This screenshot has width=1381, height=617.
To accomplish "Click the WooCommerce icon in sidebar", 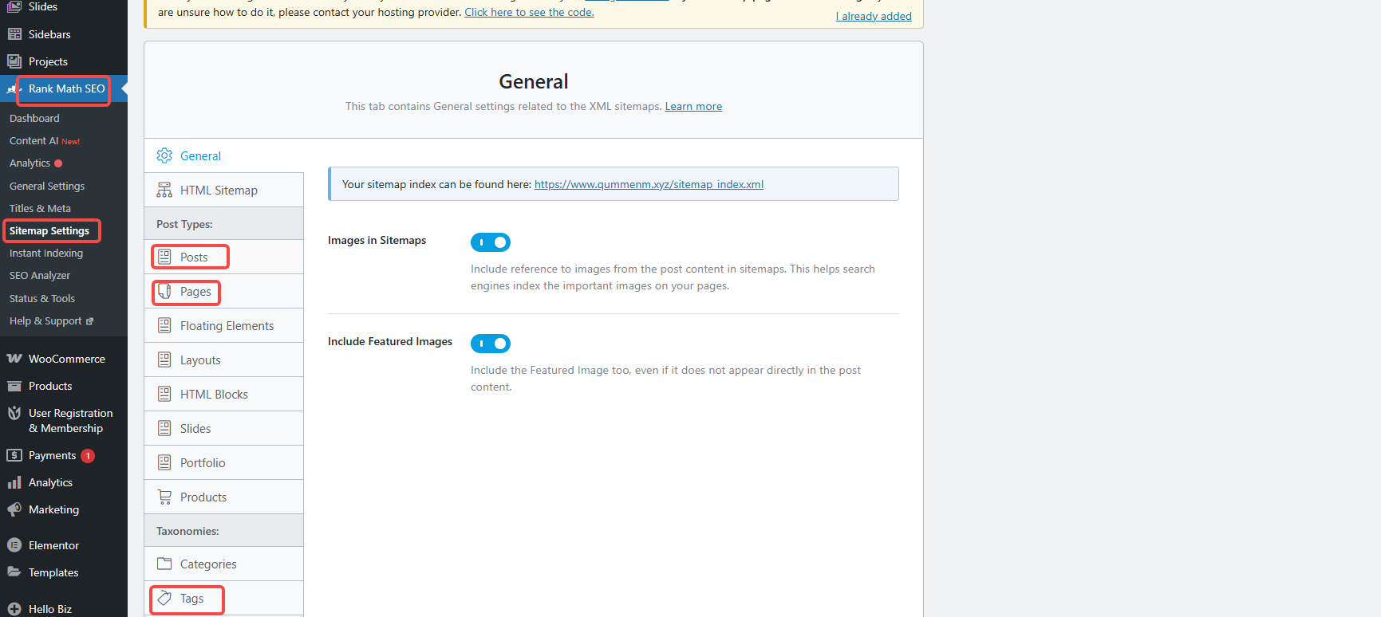I will 14,359.
